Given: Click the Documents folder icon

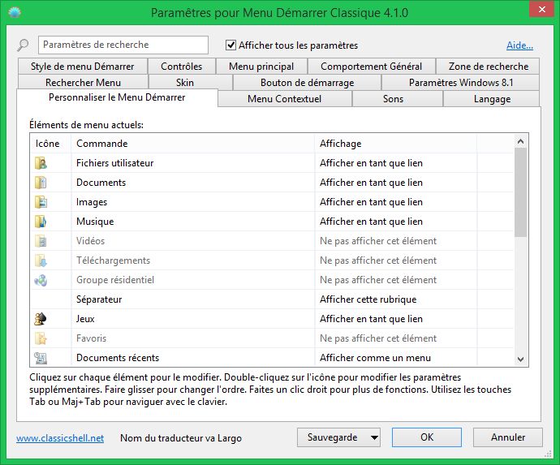Looking at the screenshot, I should [41, 183].
